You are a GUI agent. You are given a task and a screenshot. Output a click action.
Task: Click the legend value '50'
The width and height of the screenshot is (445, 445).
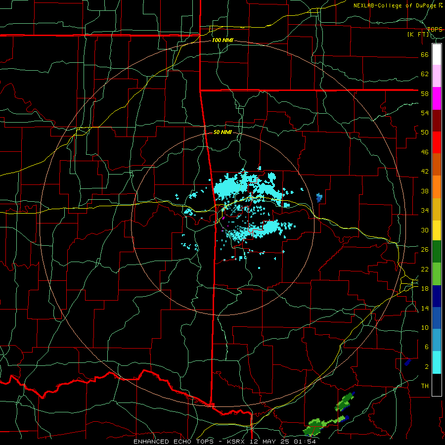coord(425,132)
